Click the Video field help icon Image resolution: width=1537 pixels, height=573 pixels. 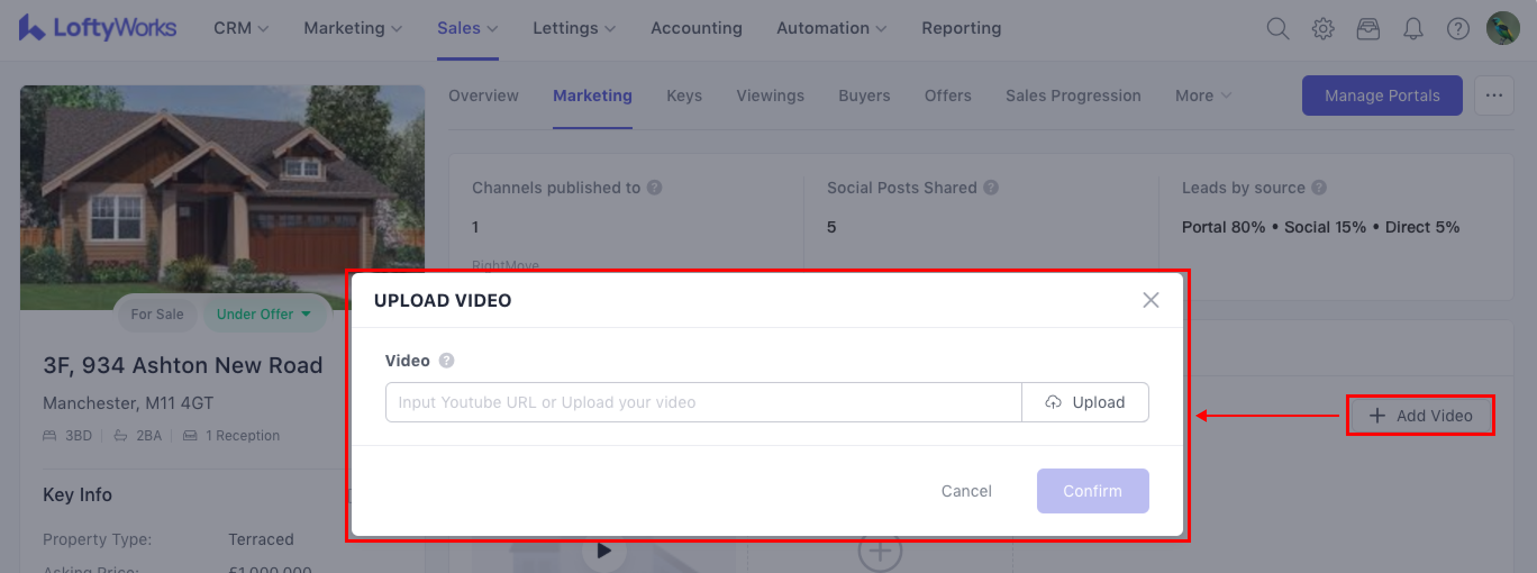click(x=446, y=361)
